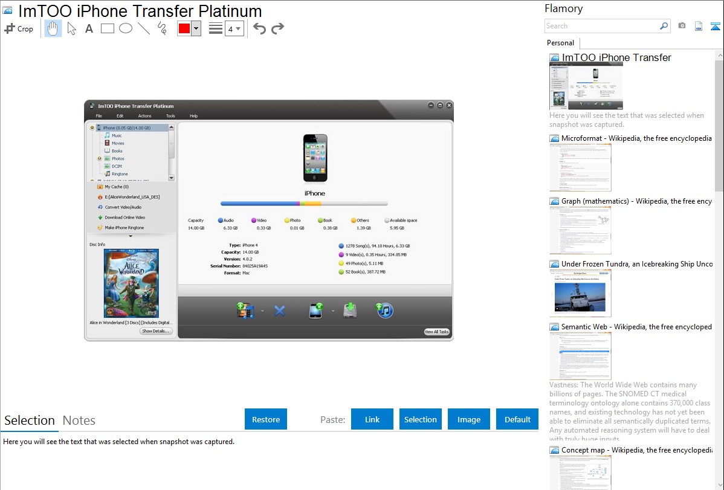
Task: Click the Selection paste button
Action: (421, 419)
